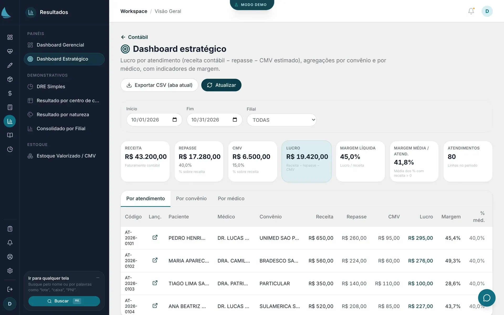
Task: Open the grid dashboard icon in left rail
Action: [10, 37]
